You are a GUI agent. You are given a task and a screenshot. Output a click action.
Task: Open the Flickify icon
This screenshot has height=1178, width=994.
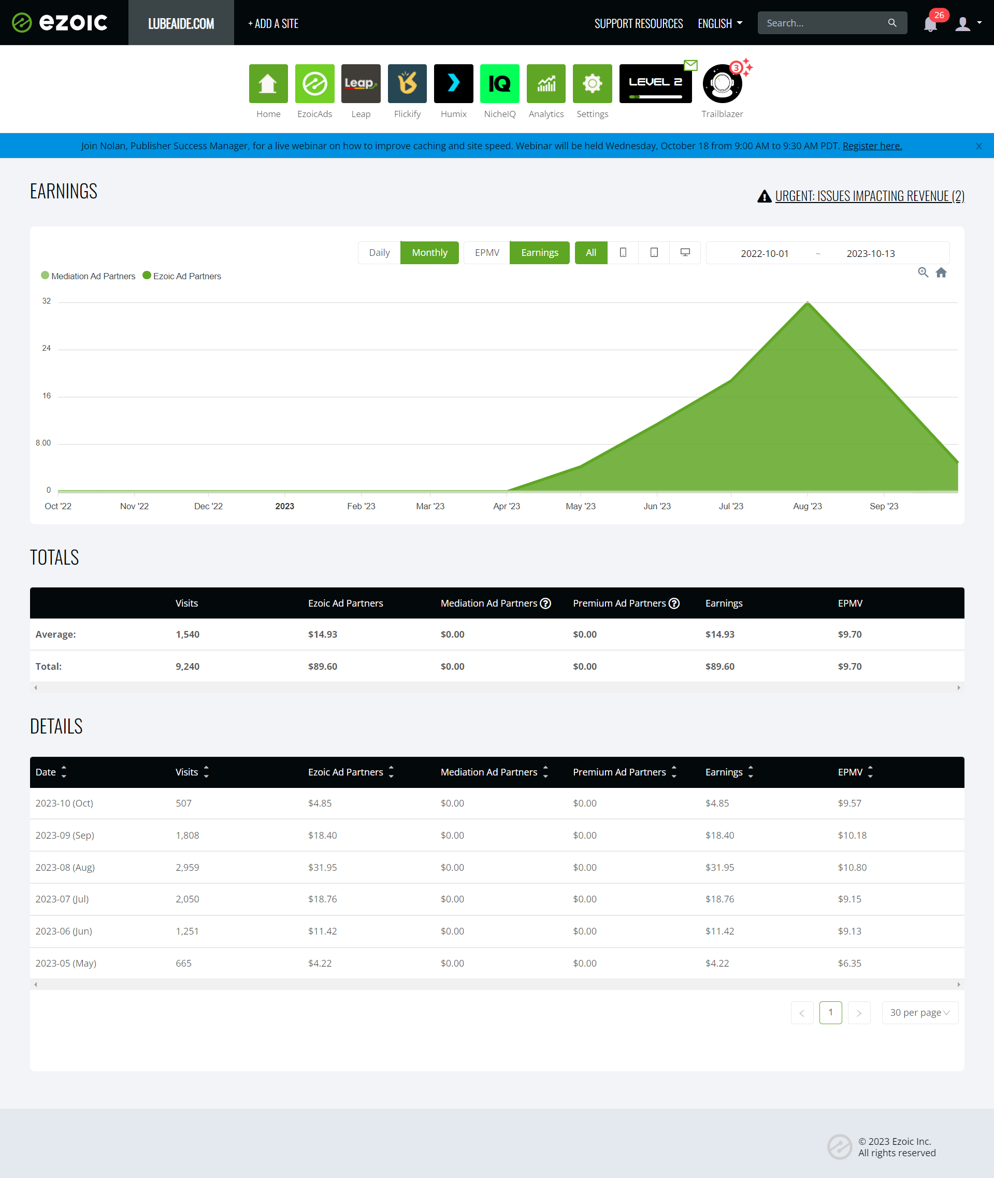coord(408,83)
